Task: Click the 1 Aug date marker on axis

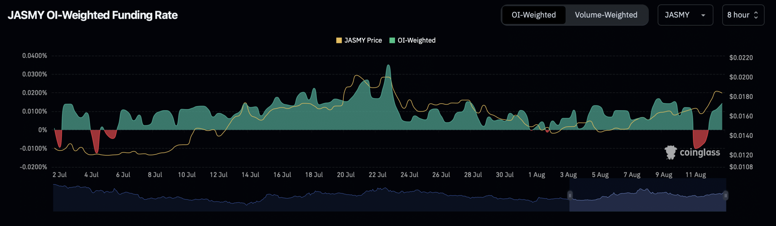Action: 537,175
